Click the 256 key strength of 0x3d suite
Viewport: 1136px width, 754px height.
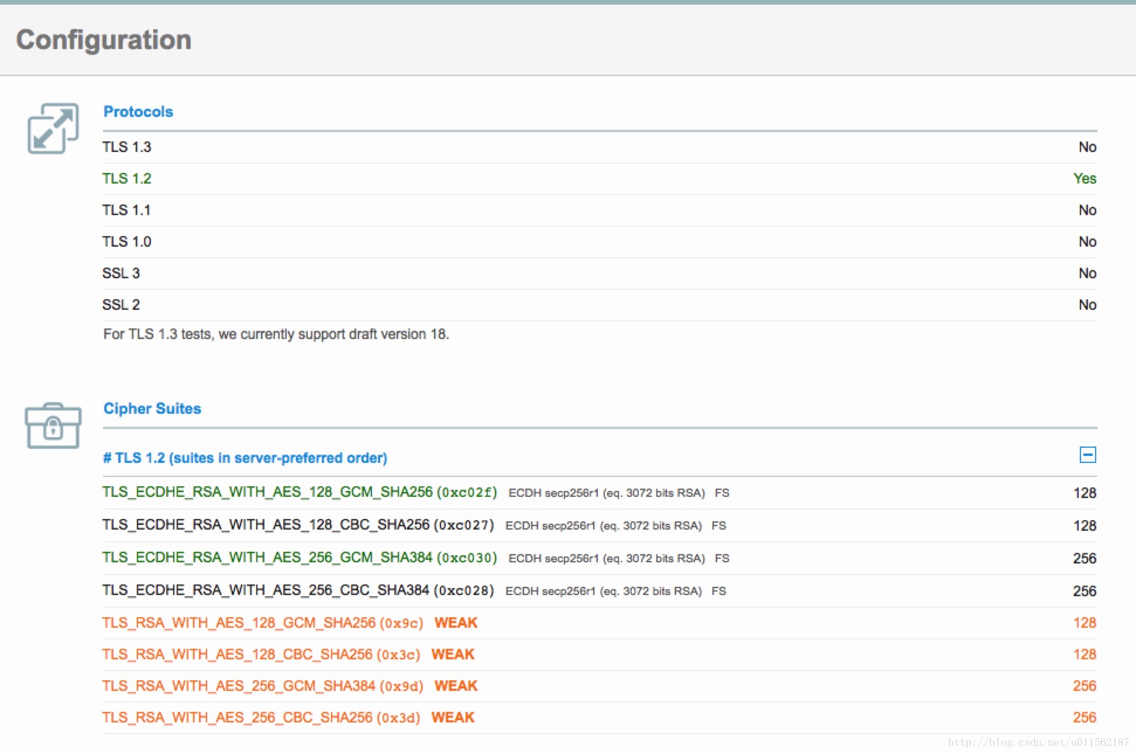[x=1085, y=717]
